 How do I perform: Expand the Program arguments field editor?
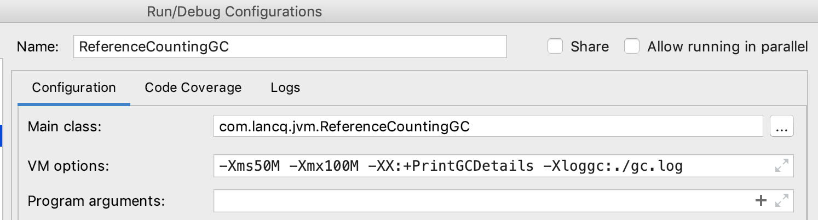[782, 201]
